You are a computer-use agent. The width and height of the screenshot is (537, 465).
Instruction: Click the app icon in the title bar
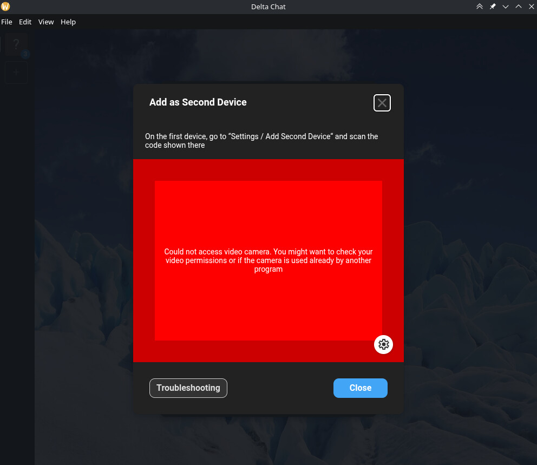coord(6,6)
